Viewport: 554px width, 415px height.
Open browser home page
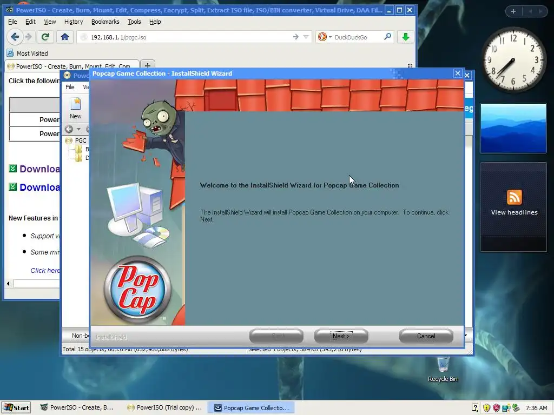pyautogui.click(x=65, y=37)
